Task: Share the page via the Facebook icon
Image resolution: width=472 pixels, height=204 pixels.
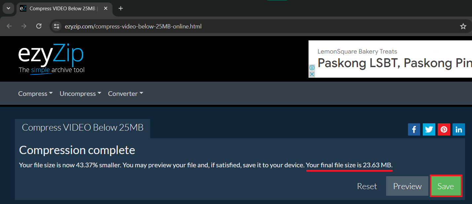Action: tap(414, 129)
